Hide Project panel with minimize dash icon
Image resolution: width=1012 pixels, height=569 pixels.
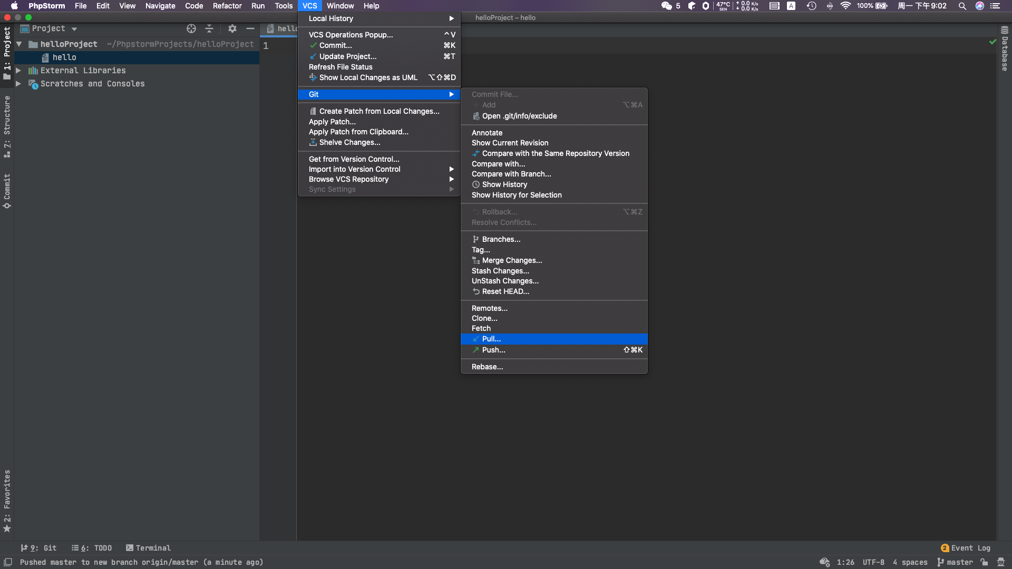250,28
